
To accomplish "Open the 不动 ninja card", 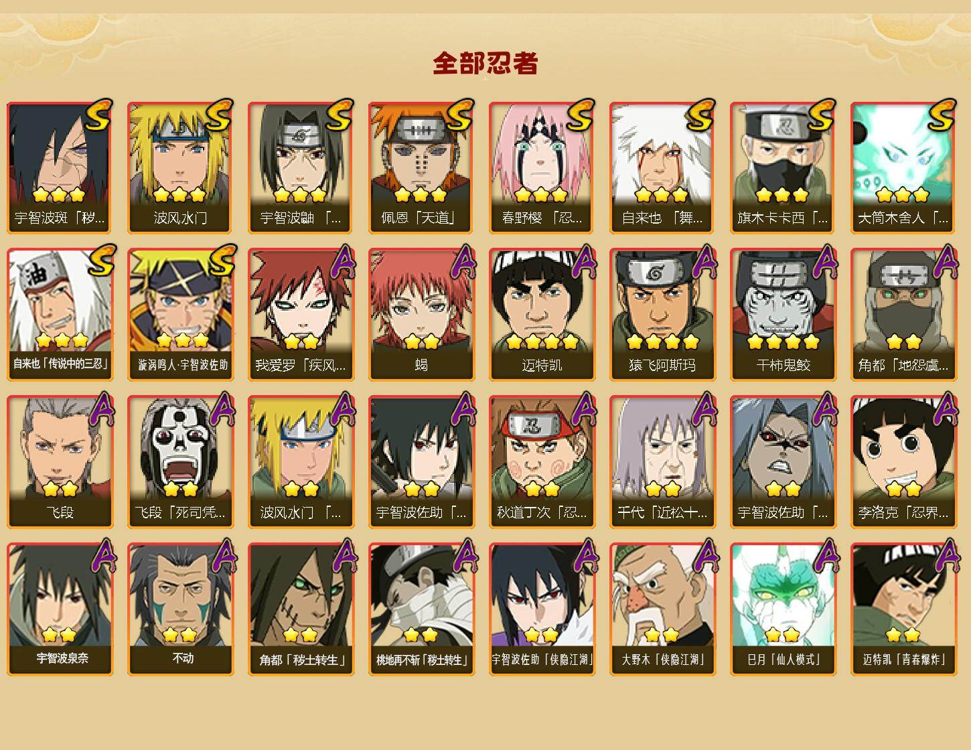I will click(x=180, y=609).
